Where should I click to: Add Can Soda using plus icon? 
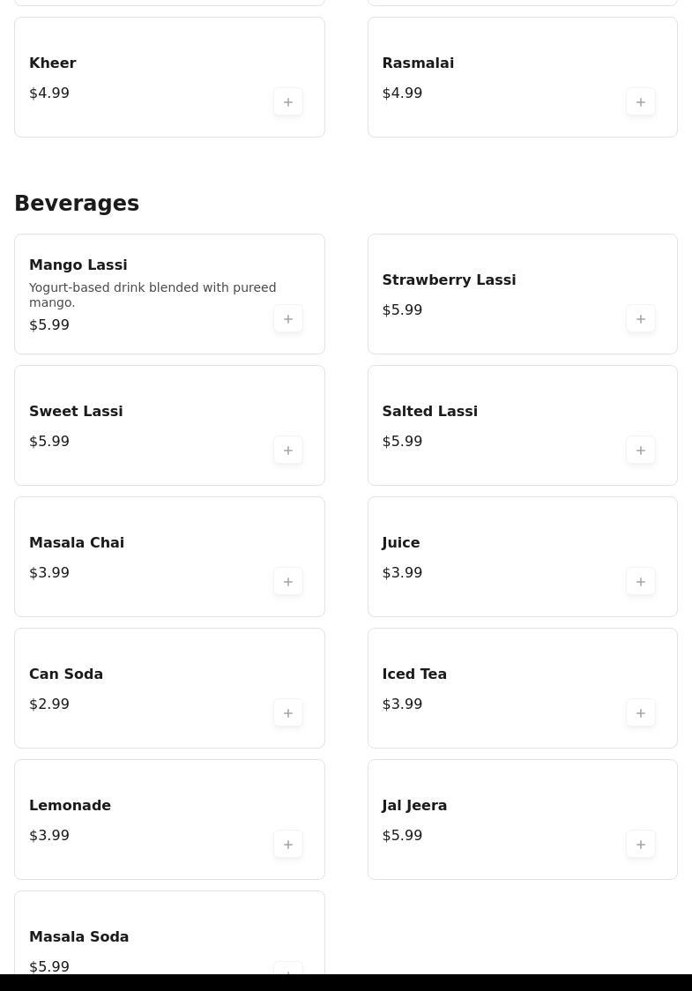[x=288, y=713]
